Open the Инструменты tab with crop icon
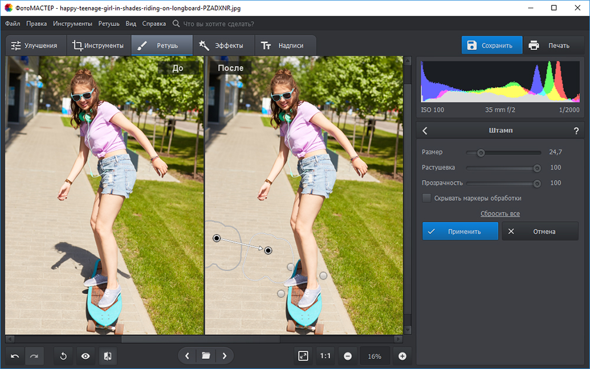590x369 pixels. coord(99,45)
